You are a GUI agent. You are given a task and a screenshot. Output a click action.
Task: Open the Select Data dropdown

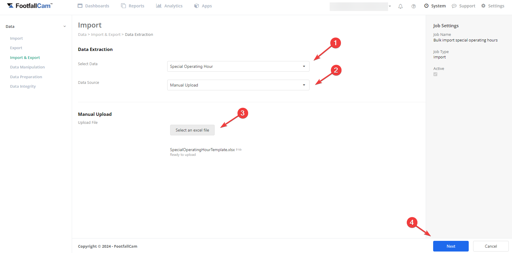pyautogui.click(x=238, y=66)
